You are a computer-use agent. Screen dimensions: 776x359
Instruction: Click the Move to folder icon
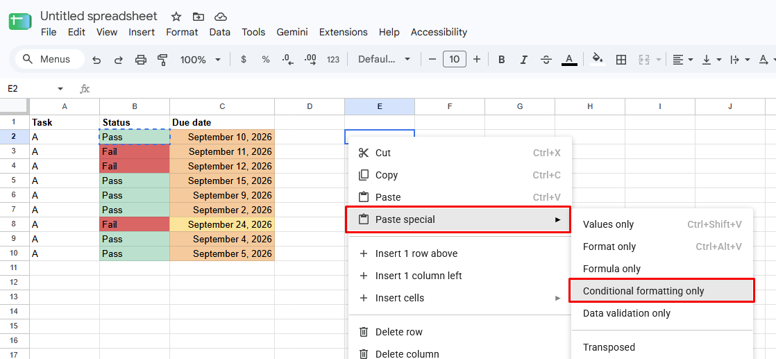click(x=199, y=17)
